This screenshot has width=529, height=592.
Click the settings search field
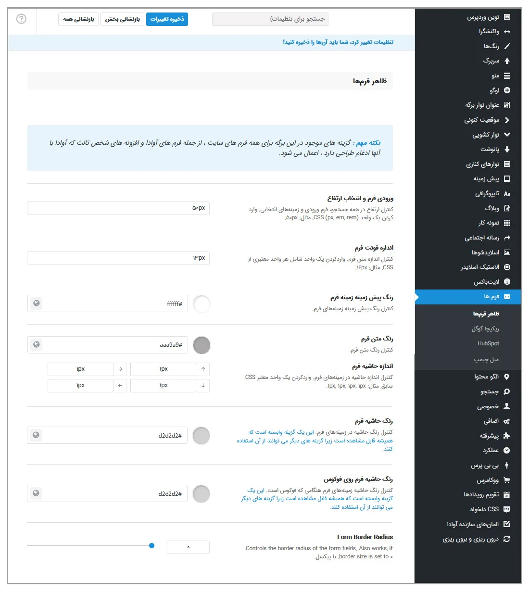pos(270,19)
